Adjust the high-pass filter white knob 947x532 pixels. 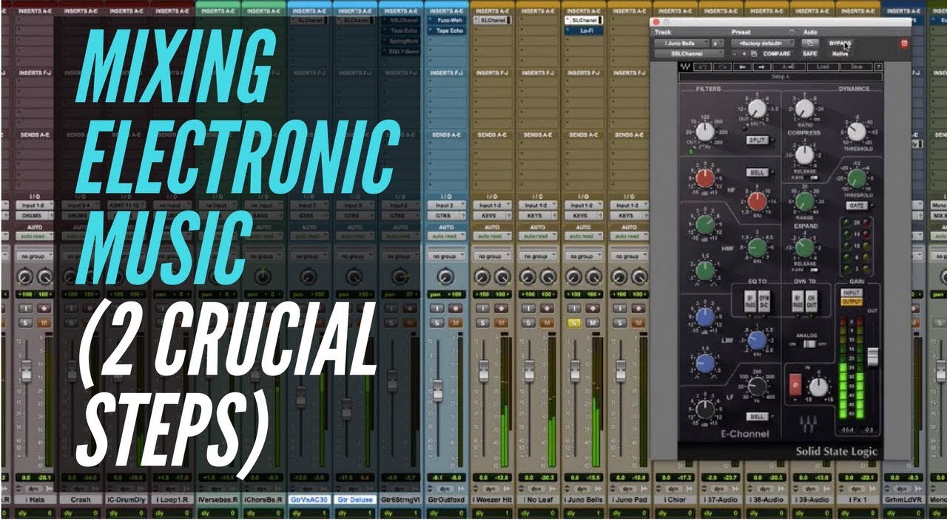[705, 132]
